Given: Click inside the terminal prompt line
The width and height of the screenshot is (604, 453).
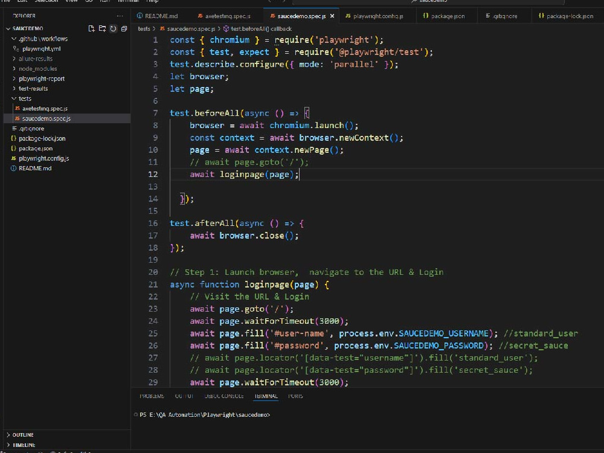Looking at the screenshot, I should point(205,414).
